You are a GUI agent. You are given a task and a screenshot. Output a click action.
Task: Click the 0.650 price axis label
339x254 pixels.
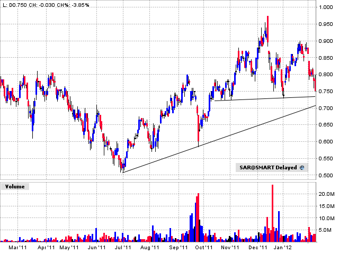pos(326,125)
